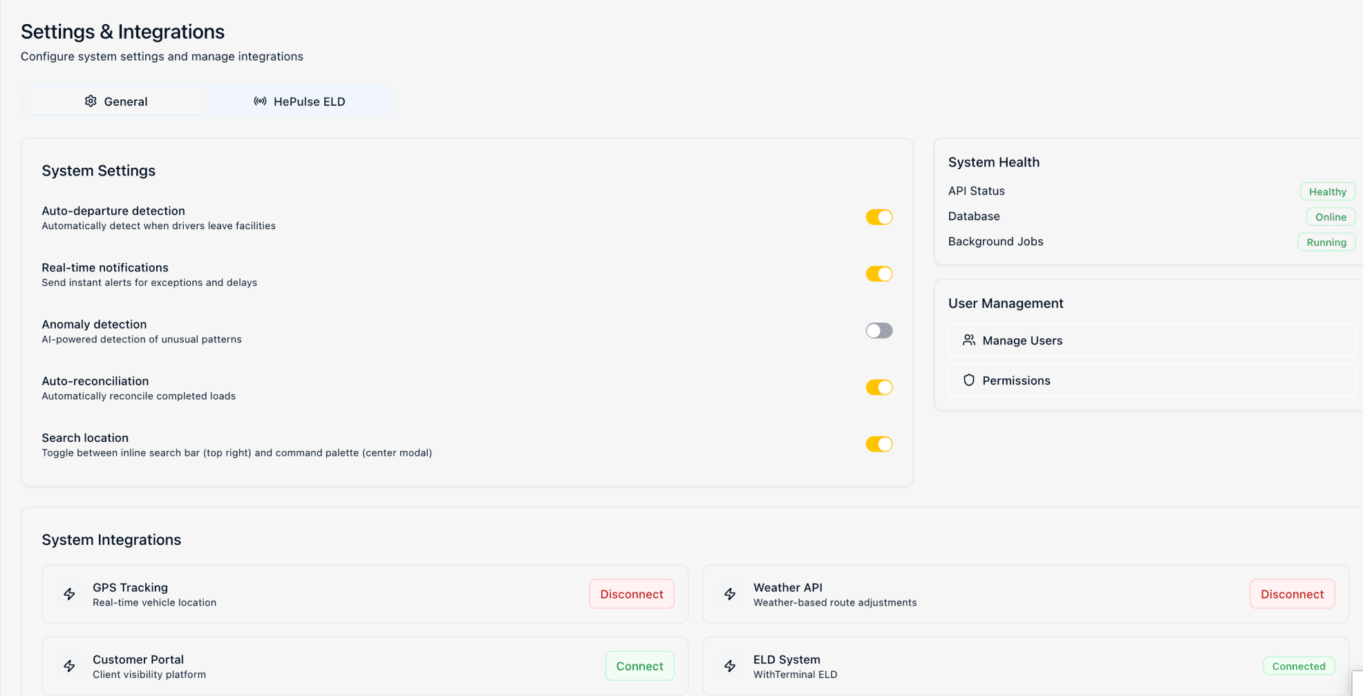1363x696 pixels.
Task: Click the 'WithTerminal ELD' subtitle
Action: pos(795,675)
